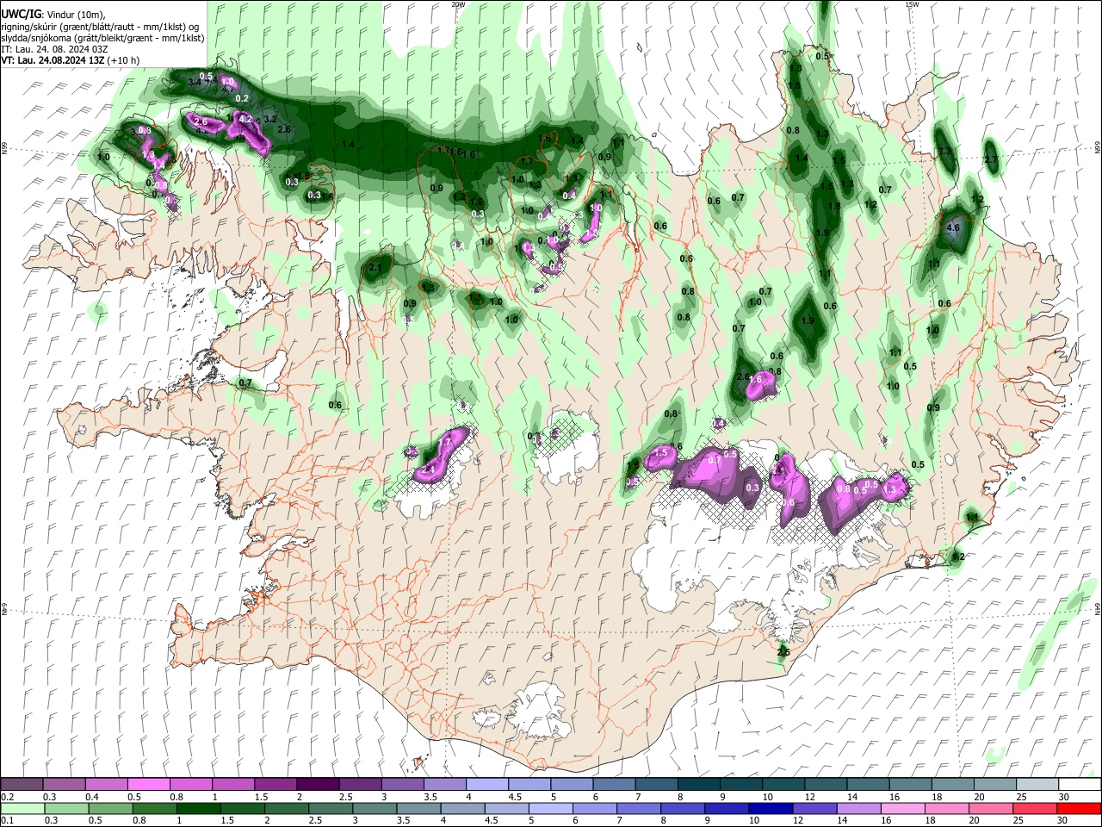
Task: Click the 2.3 precipitation value on the map
Action: (x=944, y=151)
